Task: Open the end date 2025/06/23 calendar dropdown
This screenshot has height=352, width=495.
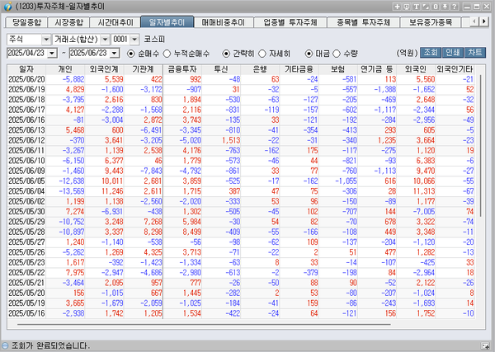Action: click(x=115, y=53)
